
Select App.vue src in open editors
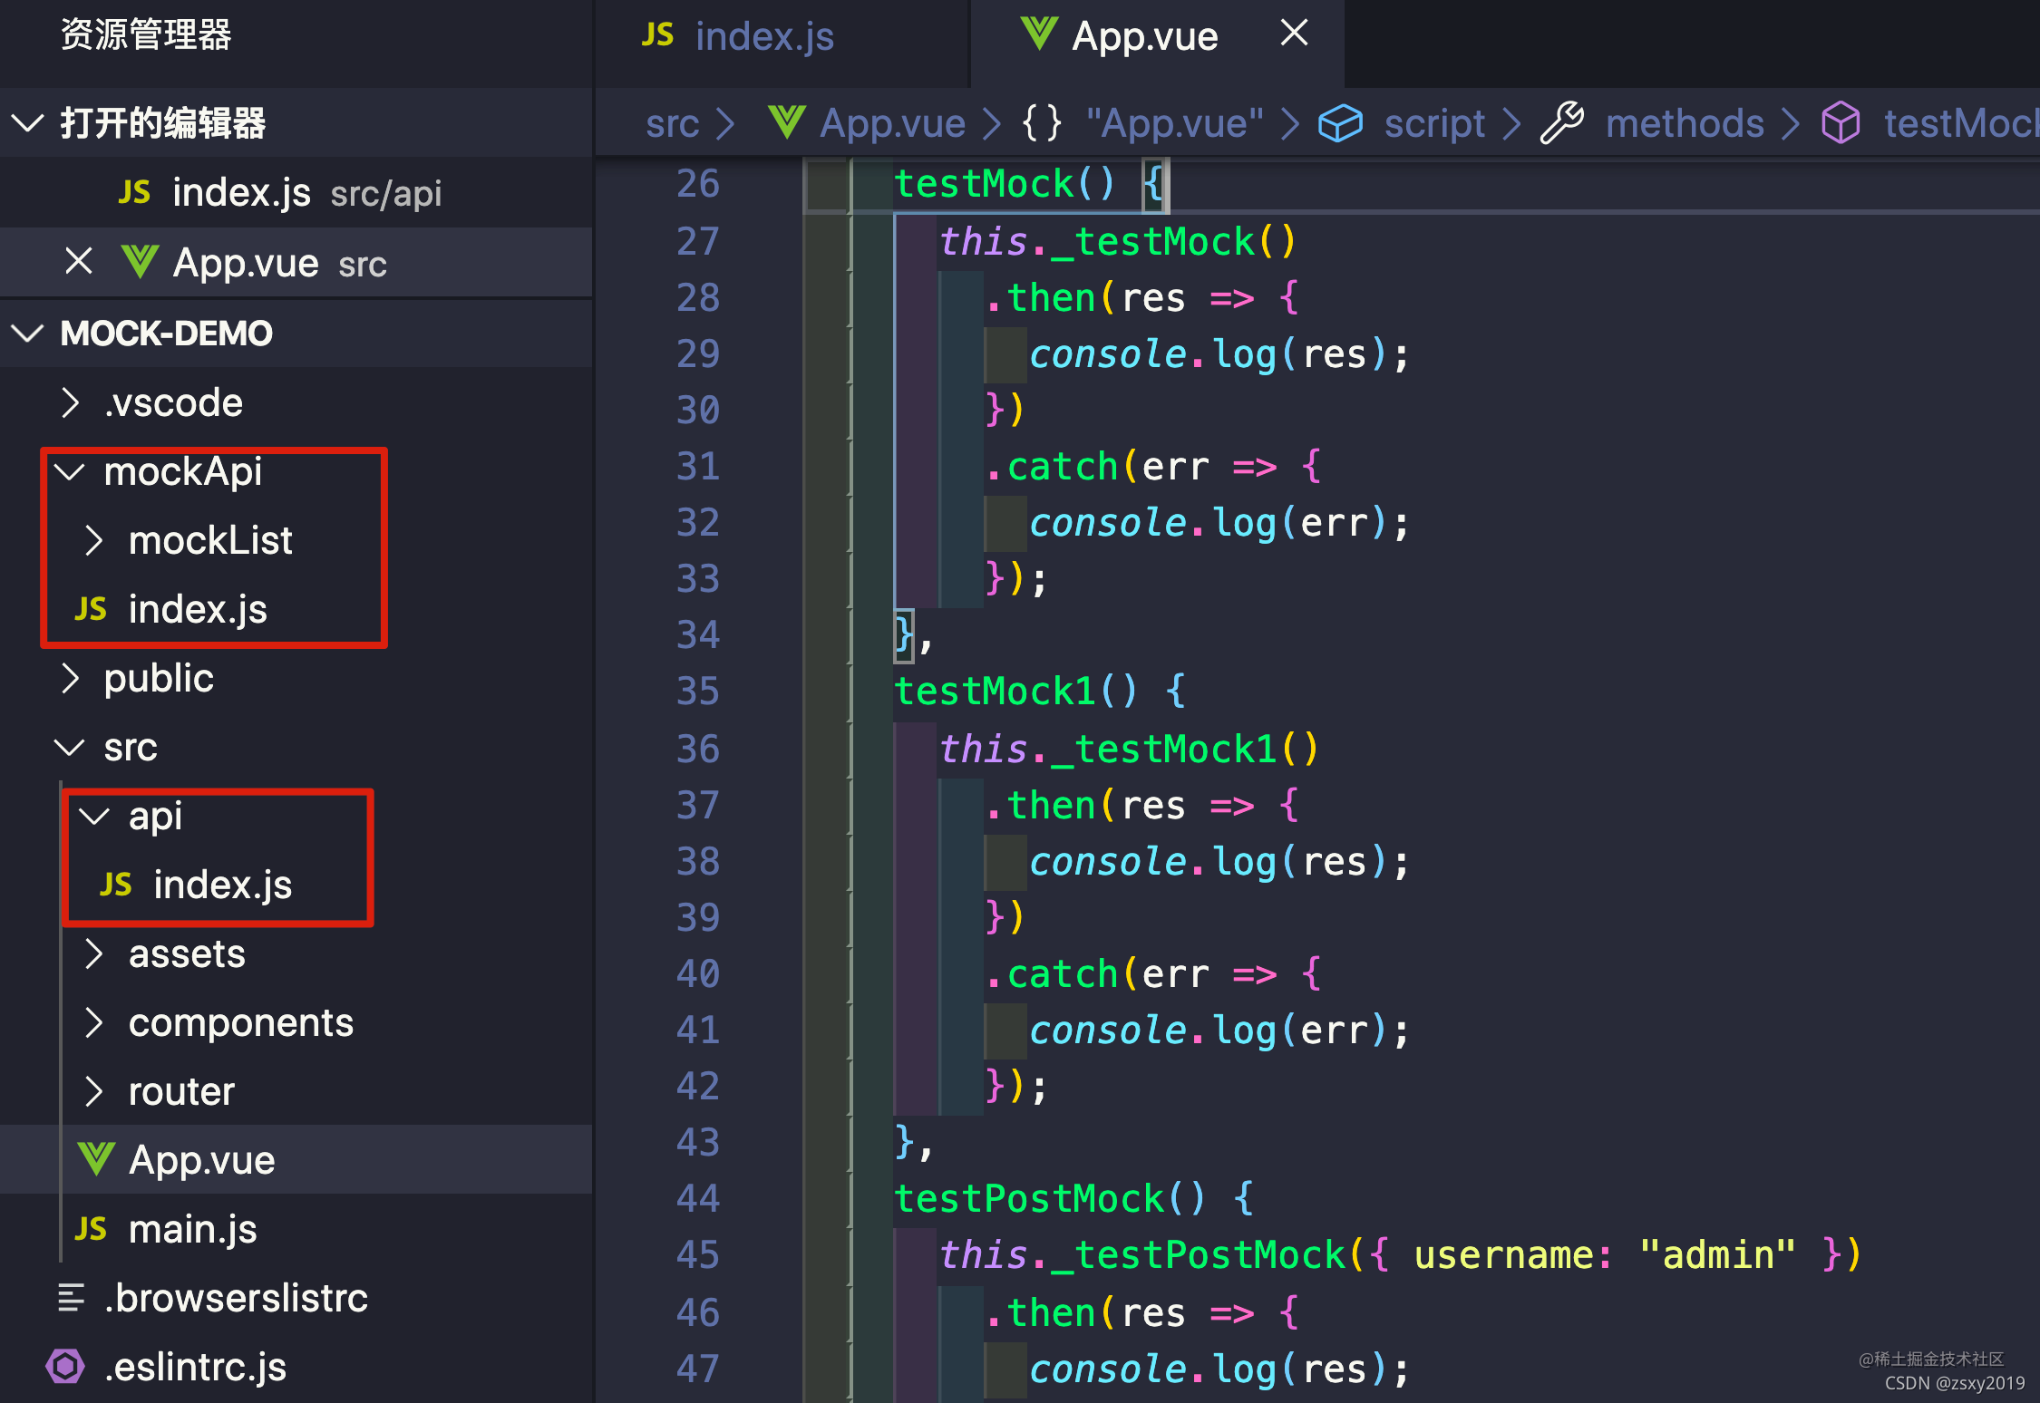[x=296, y=263]
